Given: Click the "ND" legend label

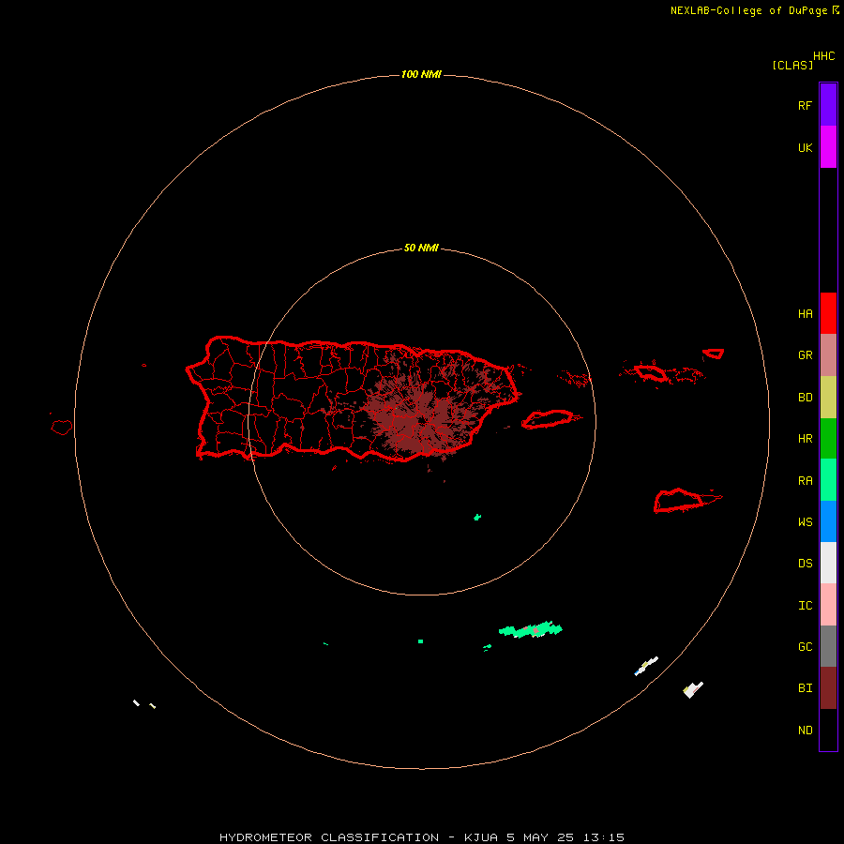Looking at the screenshot, I should tap(805, 731).
